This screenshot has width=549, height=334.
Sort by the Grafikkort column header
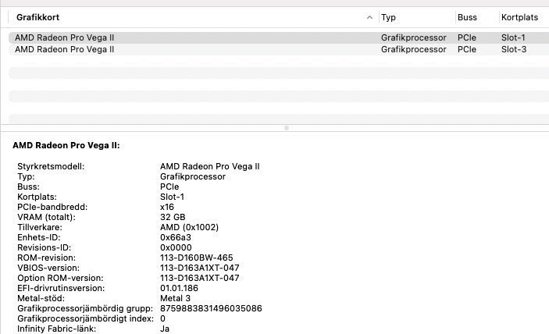pyautogui.click(x=37, y=17)
